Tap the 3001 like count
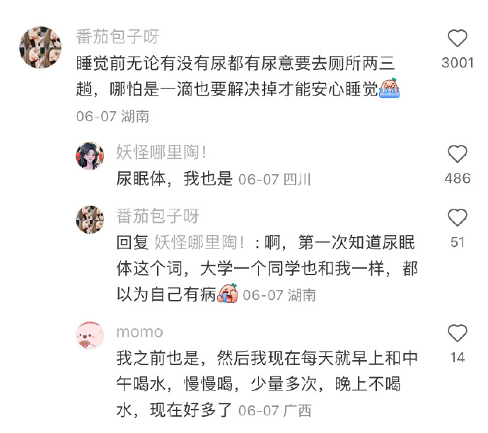 point(457,63)
